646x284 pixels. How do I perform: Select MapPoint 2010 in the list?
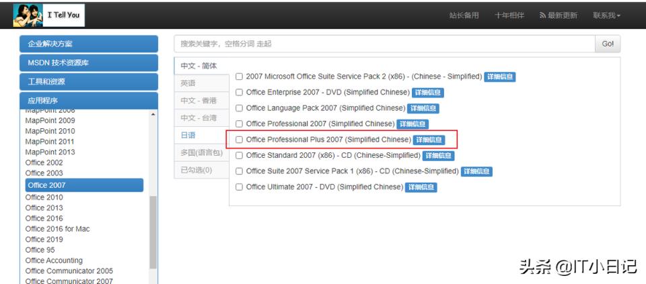50,131
